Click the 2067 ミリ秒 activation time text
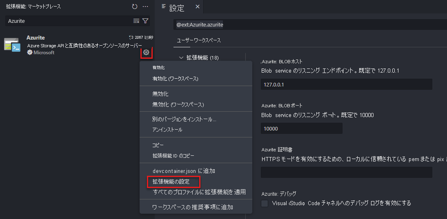This screenshot has height=219, width=447. coord(144,37)
